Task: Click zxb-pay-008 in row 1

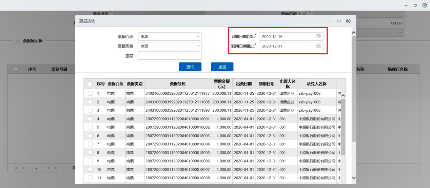Action: point(309,93)
